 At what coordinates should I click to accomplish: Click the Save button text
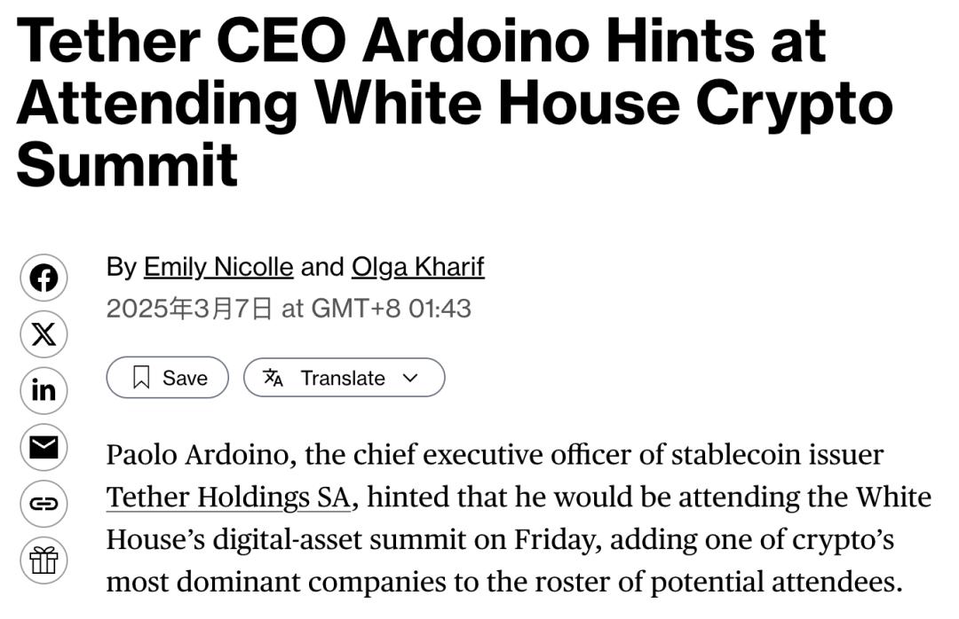185,379
